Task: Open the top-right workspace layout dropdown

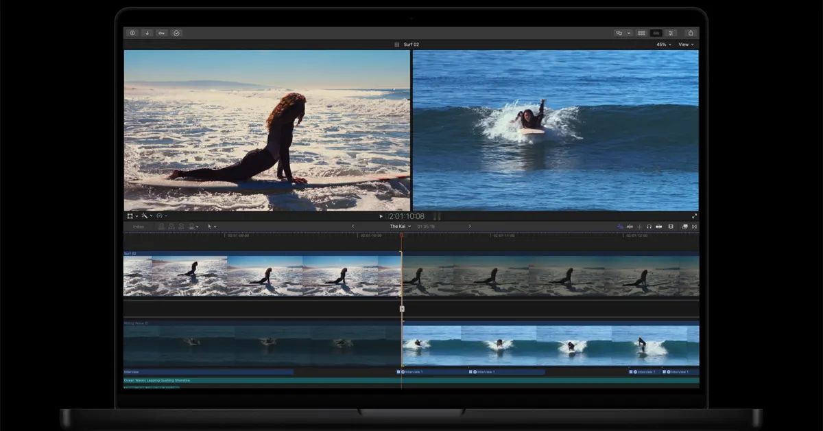Action: tap(623, 32)
